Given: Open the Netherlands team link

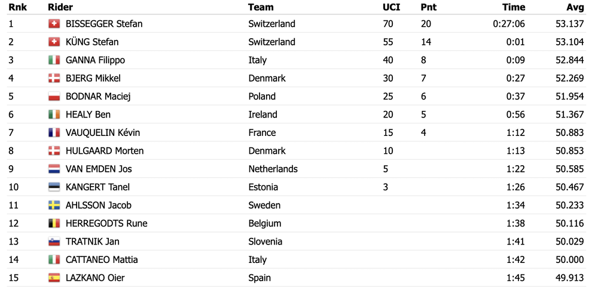Looking at the screenshot, I should [273, 169].
